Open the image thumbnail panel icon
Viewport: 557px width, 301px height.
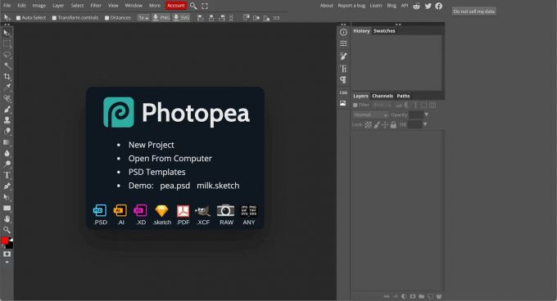(343, 103)
